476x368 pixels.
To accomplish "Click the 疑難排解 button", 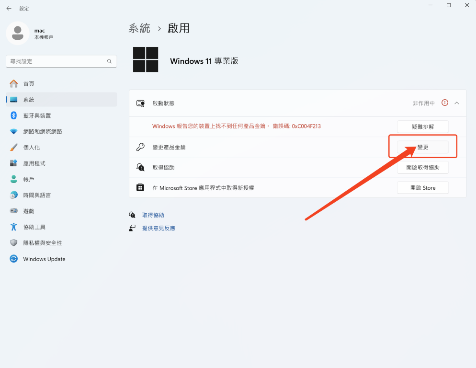I will pos(423,126).
